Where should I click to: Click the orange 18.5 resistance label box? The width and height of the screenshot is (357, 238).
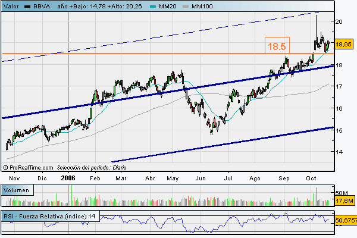point(277,45)
